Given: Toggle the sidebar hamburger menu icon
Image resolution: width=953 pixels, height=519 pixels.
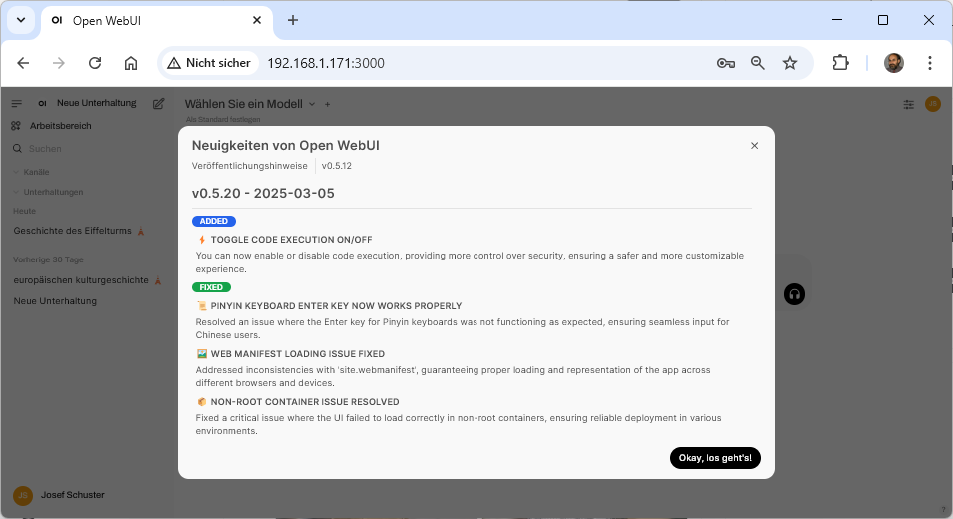Looking at the screenshot, I should click(x=17, y=103).
